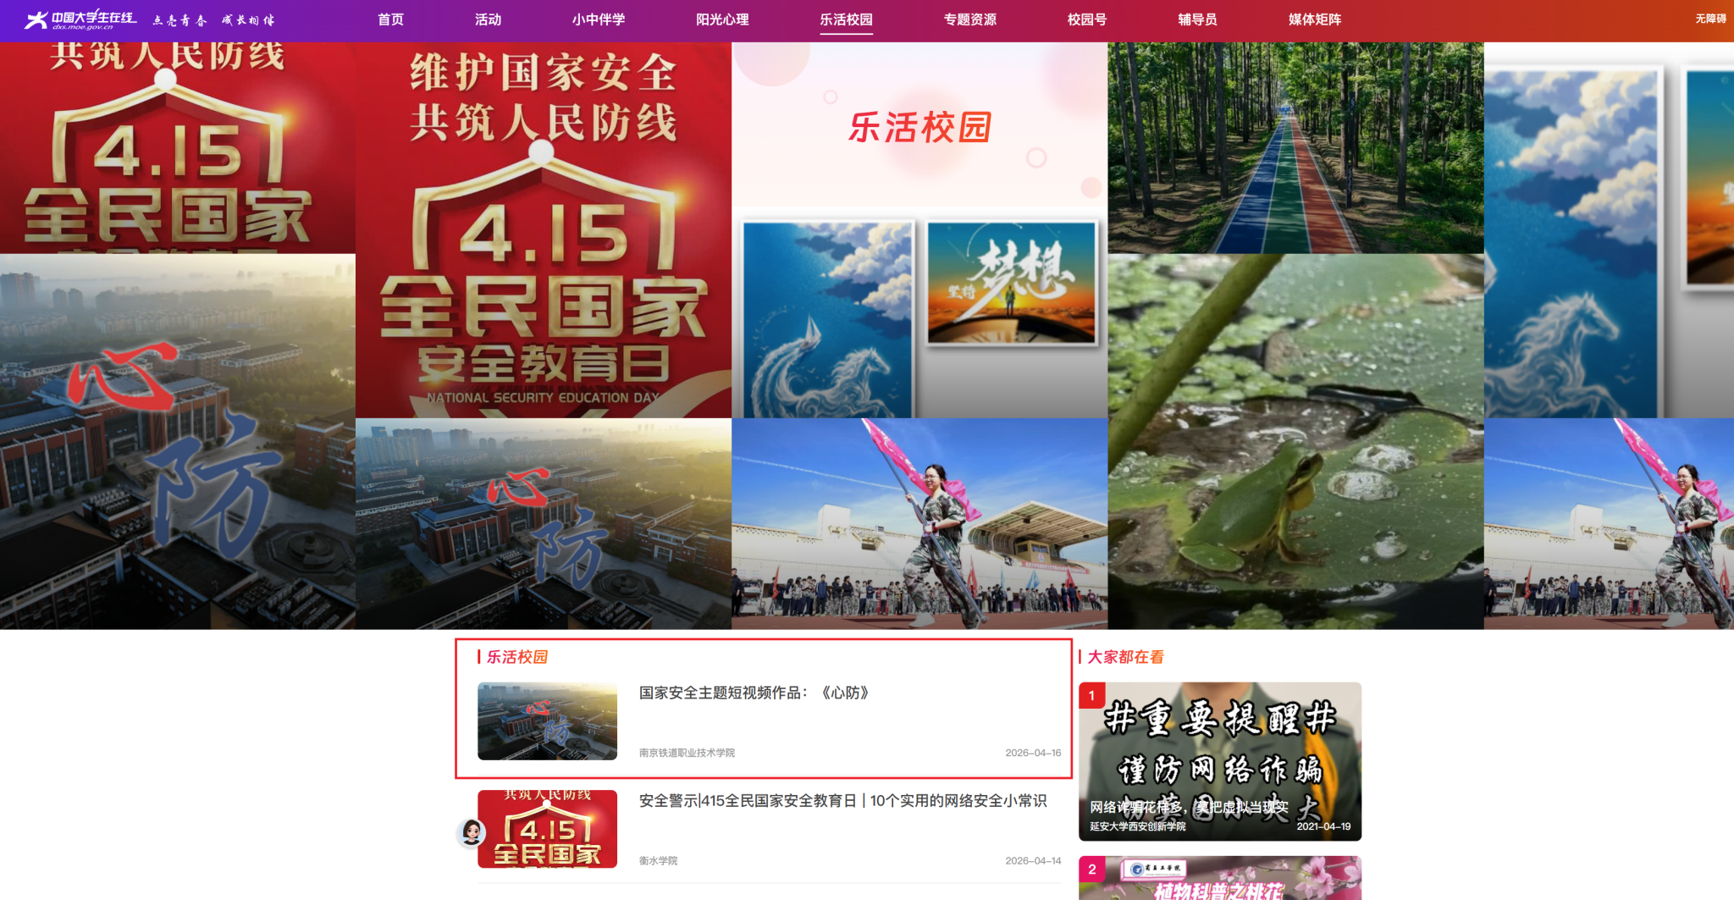The height and width of the screenshot is (900, 1734).
Task: Open the 谨防网络诈骗 trending card
Action: coord(1219,760)
